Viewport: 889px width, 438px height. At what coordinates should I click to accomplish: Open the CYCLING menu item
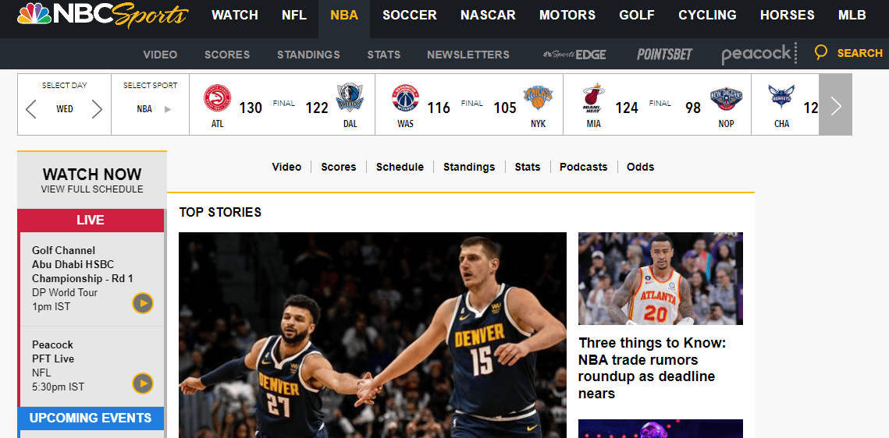[708, 16]
